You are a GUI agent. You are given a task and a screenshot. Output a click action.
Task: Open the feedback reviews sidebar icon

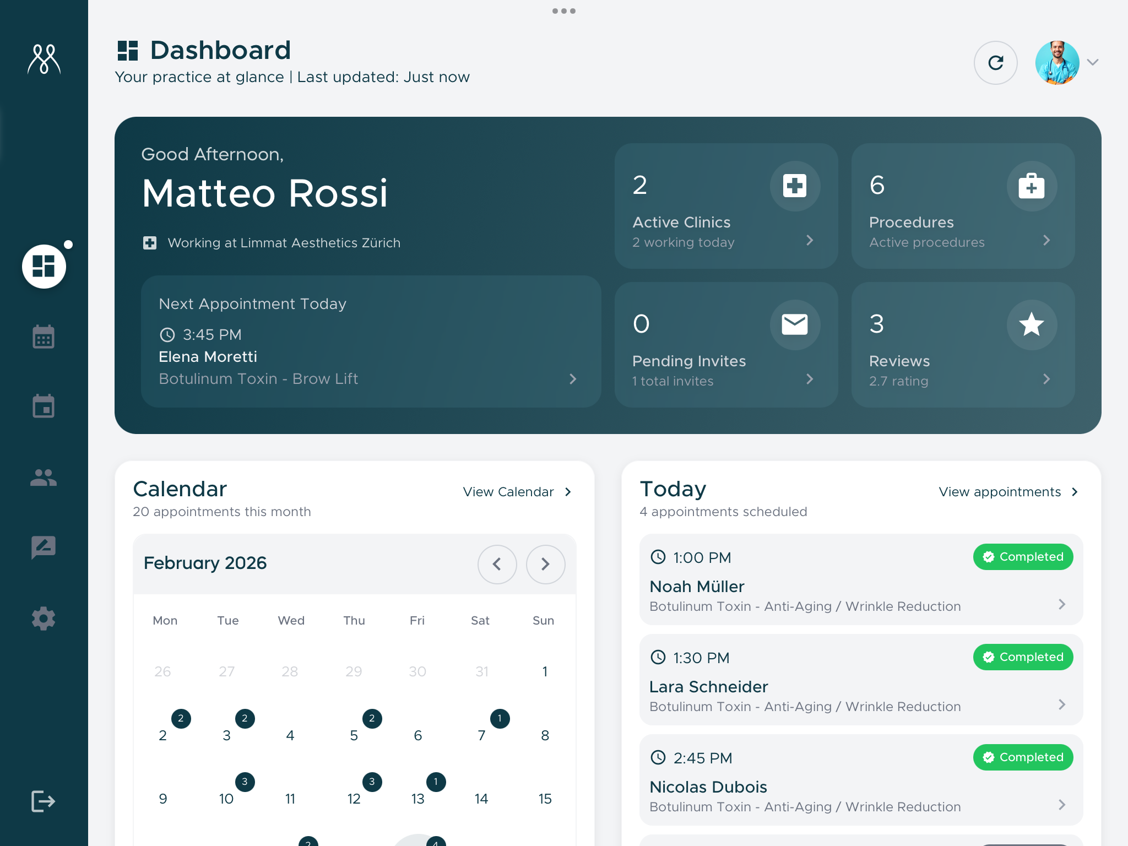[44, 547]
